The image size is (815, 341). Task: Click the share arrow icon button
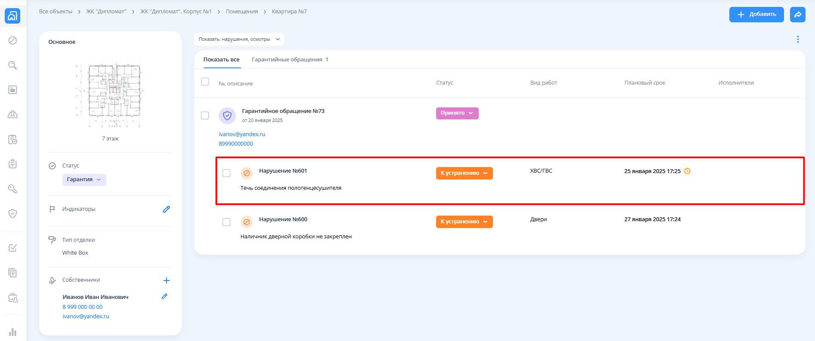(x=797, y=15)
